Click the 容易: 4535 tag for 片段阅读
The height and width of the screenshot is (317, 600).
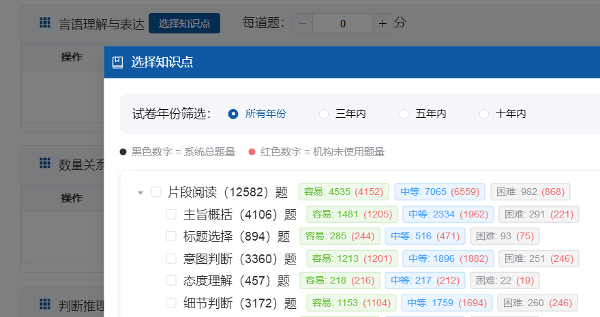(344, 192)
